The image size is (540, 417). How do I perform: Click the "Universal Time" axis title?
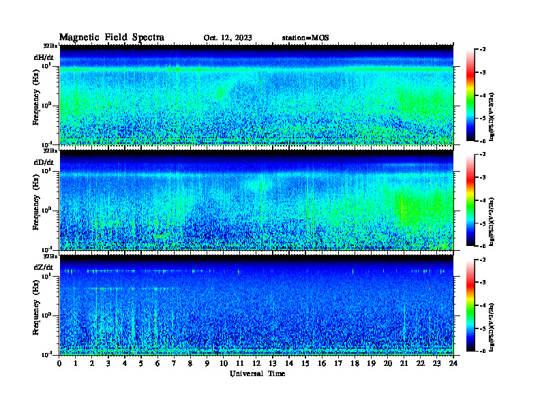[x=257, y=373]
